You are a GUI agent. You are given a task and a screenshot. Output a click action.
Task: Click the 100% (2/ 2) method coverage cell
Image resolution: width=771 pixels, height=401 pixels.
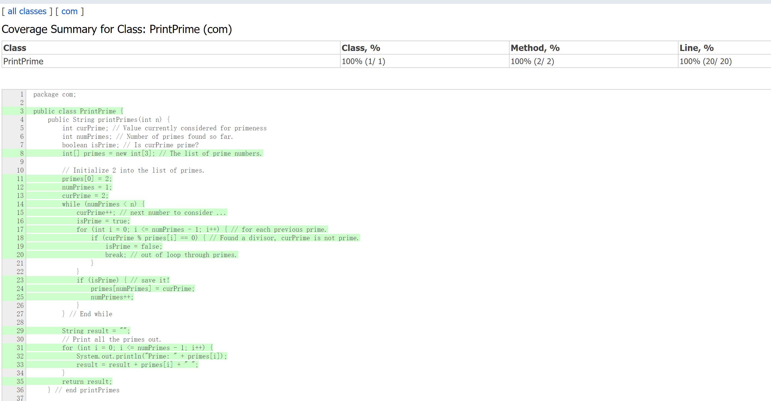click(532, 61)
